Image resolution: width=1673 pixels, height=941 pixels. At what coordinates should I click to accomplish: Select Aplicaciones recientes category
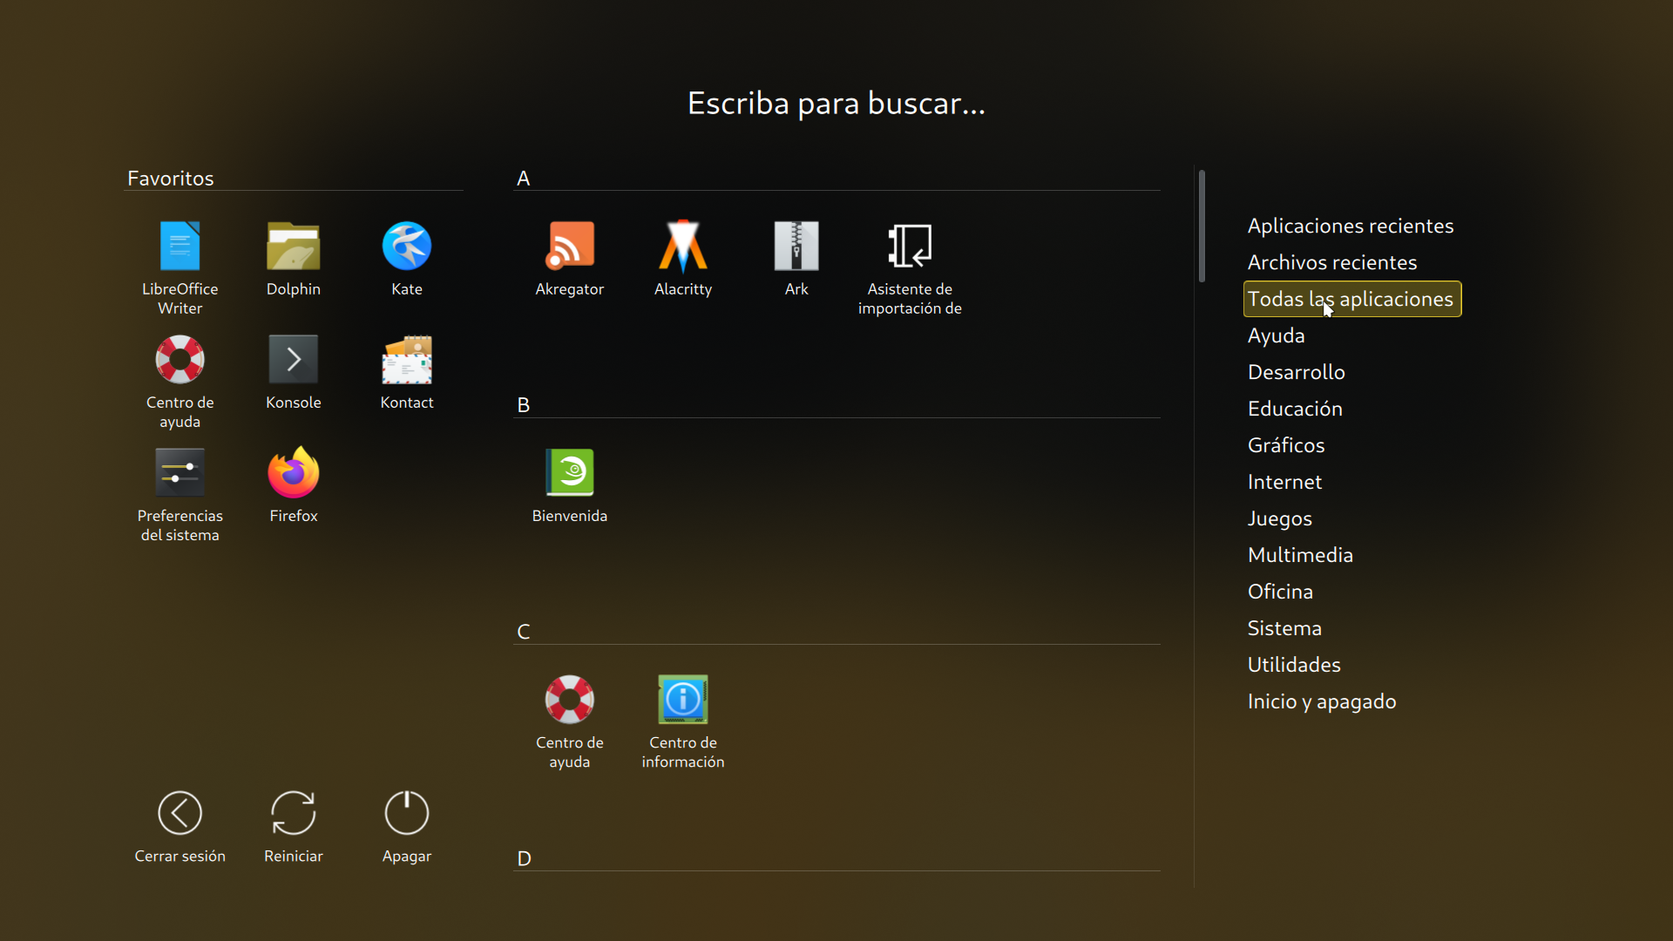[1350, 226]
